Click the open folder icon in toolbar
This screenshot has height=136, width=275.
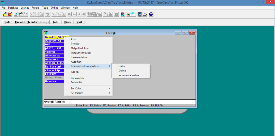tap(5, 14)
